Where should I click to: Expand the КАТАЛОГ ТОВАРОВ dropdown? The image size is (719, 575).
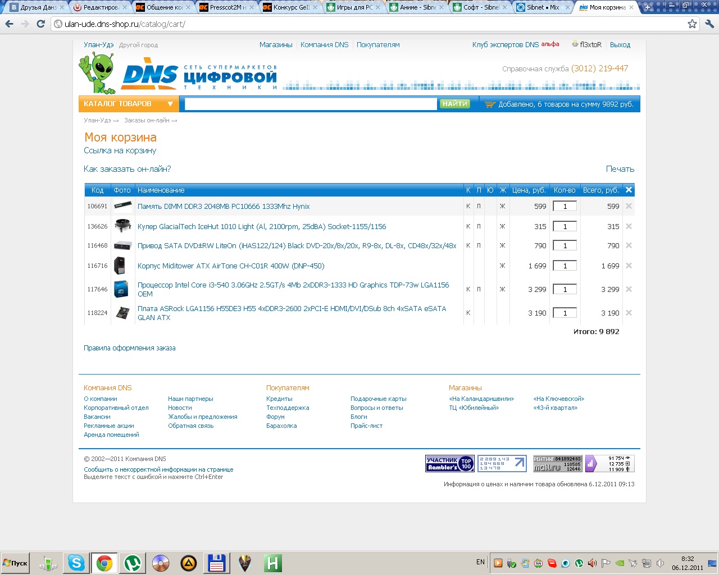click(x=129, y=104)
